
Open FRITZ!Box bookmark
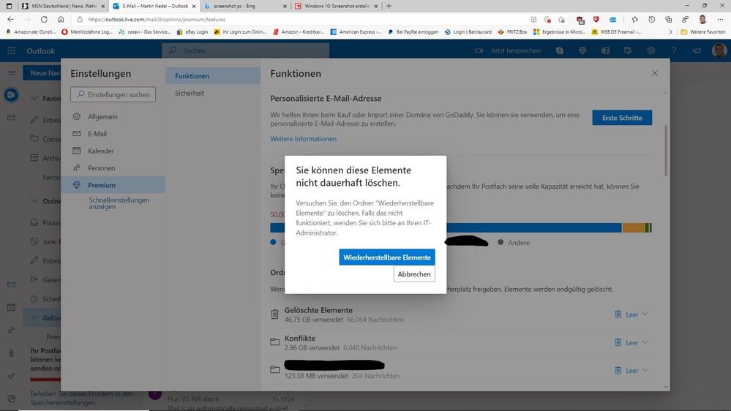point(512,31)
